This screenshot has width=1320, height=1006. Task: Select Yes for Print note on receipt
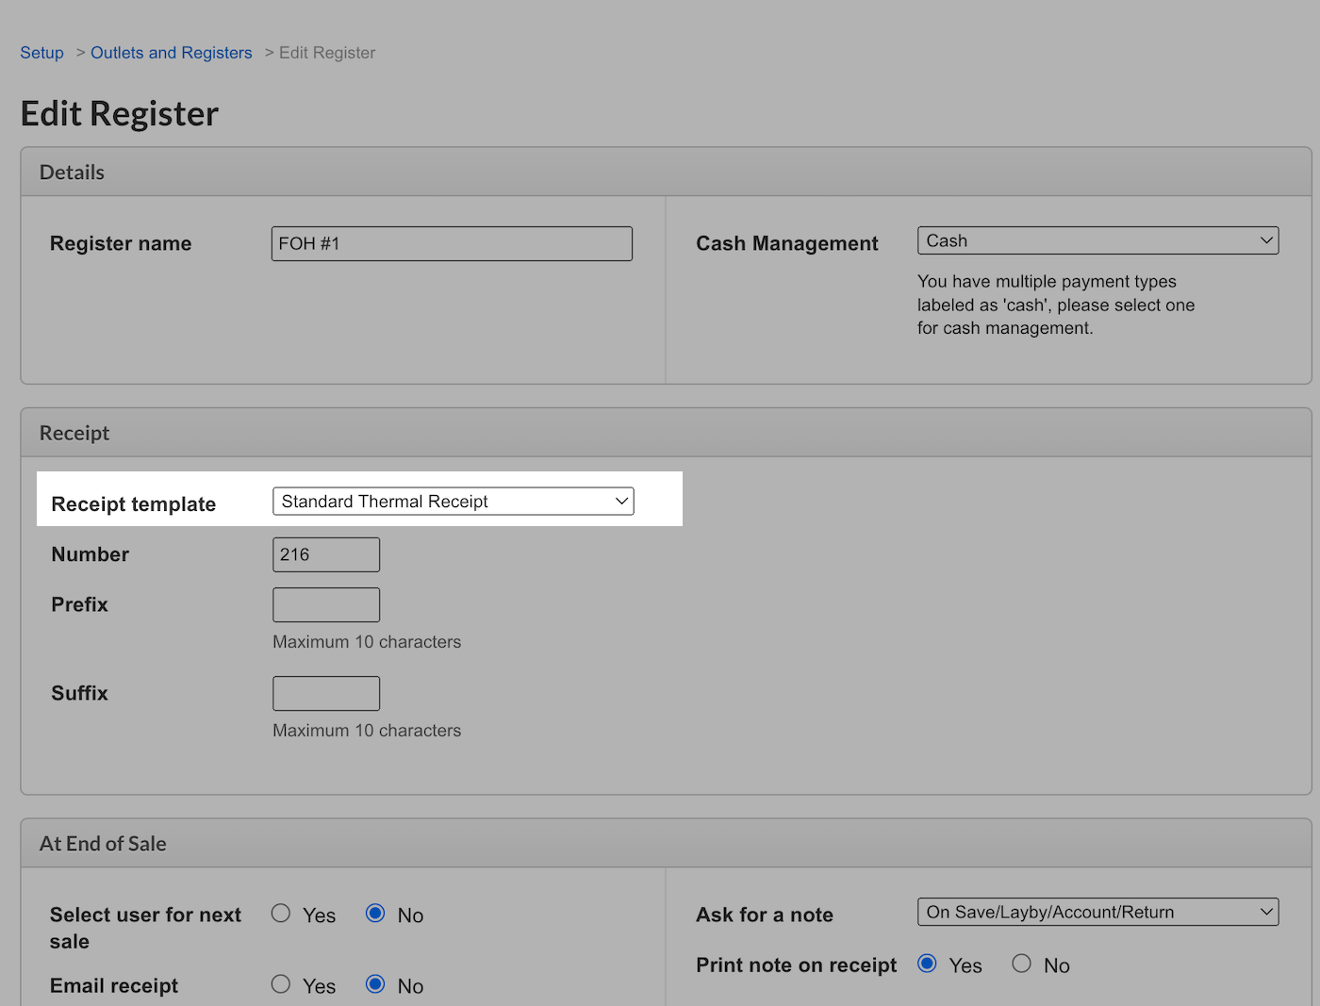927,963
